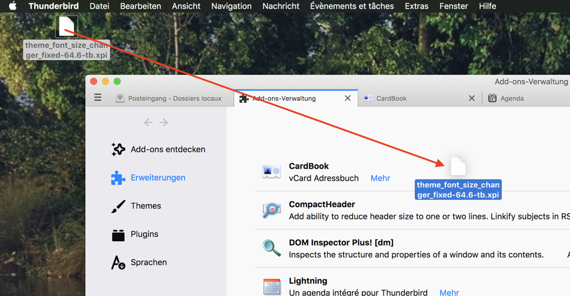Open the Évènements et tâches menu
This screenshot has width=570, height=296.
tap(352, 6)
